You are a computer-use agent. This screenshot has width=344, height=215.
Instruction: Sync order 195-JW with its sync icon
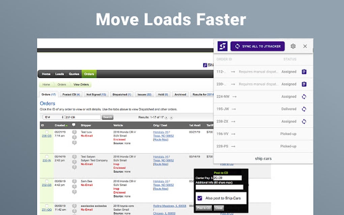click(304, 109)
